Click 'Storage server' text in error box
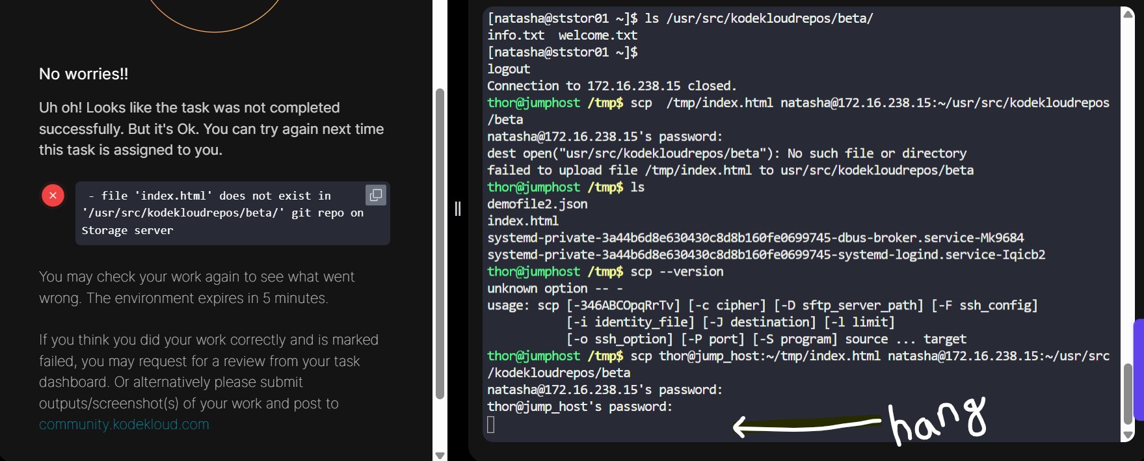Viewport: 1144px width, 461px height. (x=127, y=231)
